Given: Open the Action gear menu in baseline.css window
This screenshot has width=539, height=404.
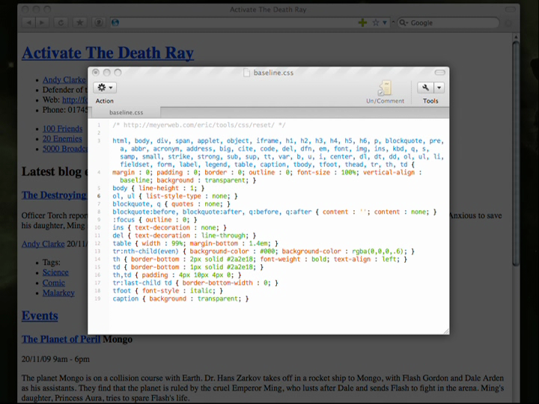Looking at the screenshot, I should tap(105, 88).
